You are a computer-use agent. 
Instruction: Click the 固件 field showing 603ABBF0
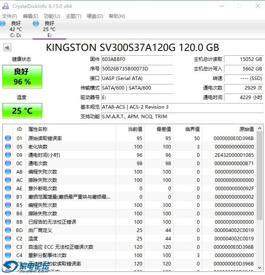pyautogui.click(x=137, y=59)
